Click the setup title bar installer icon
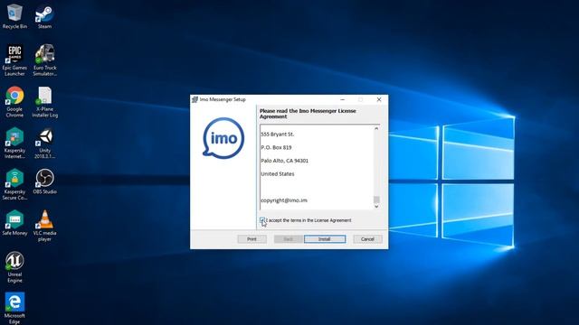This screenshot has width=579, height=325. (x=195, y=99)
